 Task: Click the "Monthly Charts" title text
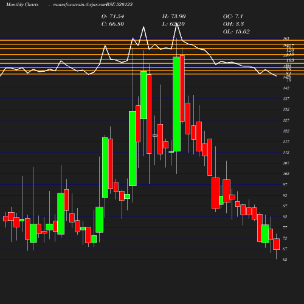22,4
